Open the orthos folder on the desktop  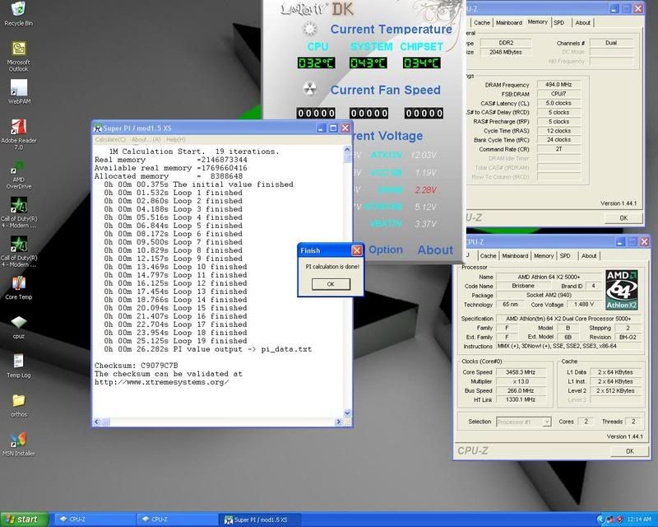[x=18, y=400]
